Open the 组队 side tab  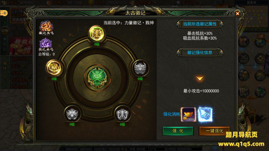5,44
